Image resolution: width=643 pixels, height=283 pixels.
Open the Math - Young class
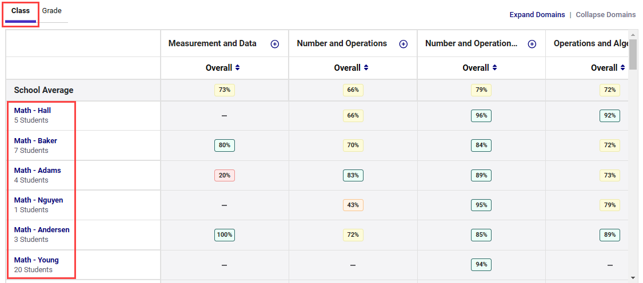(x=36, y=260)
